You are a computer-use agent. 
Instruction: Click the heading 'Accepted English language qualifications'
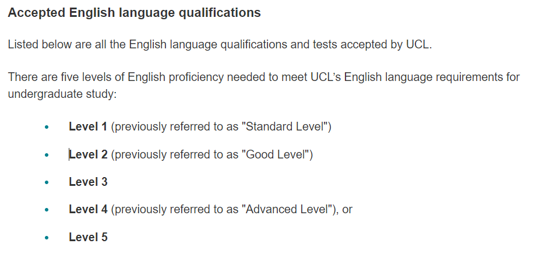[135, 13]
